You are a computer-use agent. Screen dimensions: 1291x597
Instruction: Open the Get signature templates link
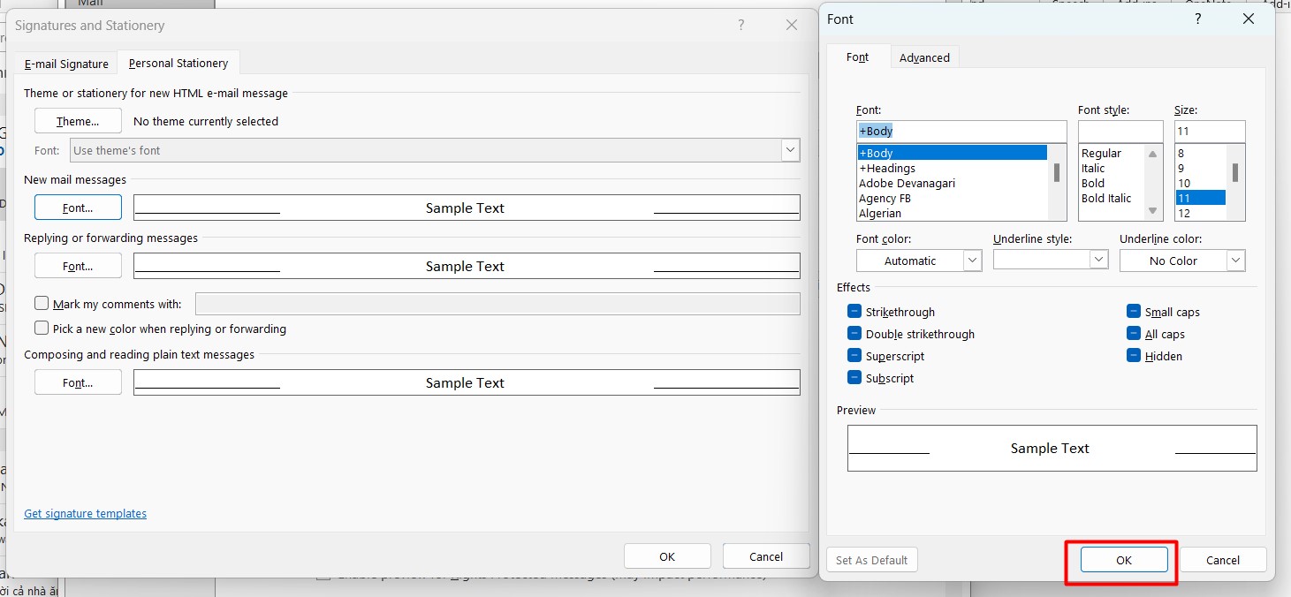click(x=85, y=513)
